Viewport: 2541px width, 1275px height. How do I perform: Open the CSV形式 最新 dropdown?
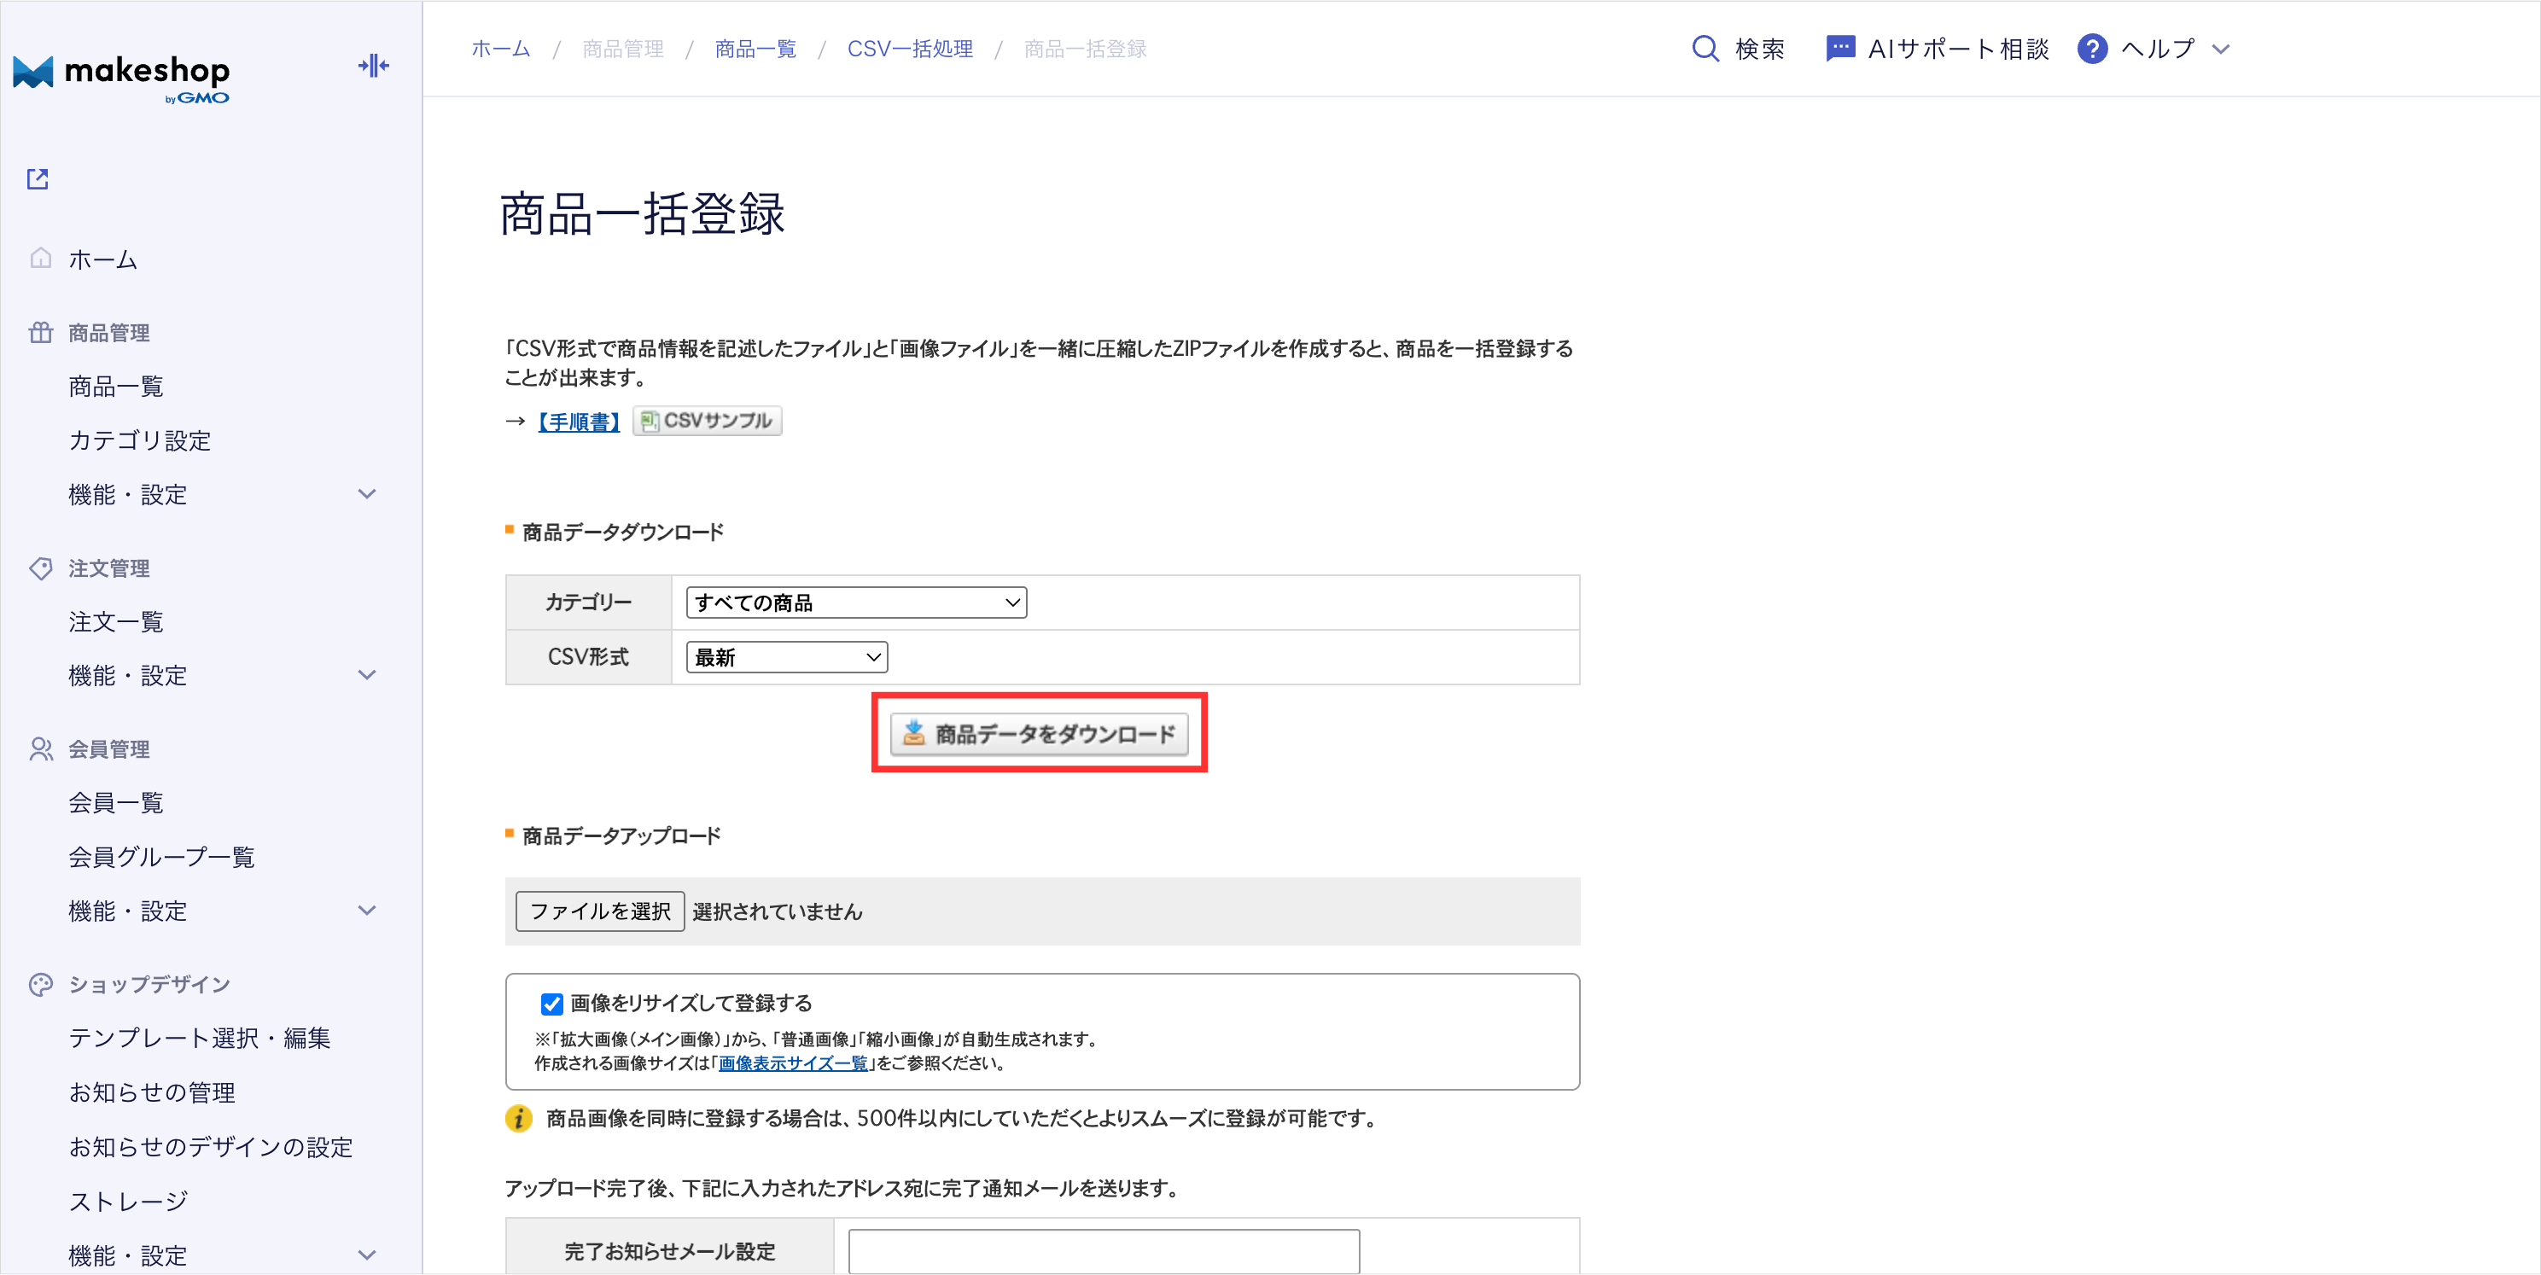click(x=786, y=658)
